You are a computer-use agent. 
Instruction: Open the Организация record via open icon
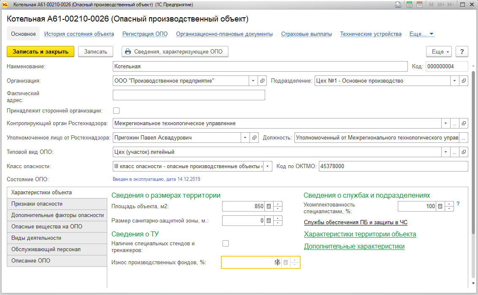point(262,81)
